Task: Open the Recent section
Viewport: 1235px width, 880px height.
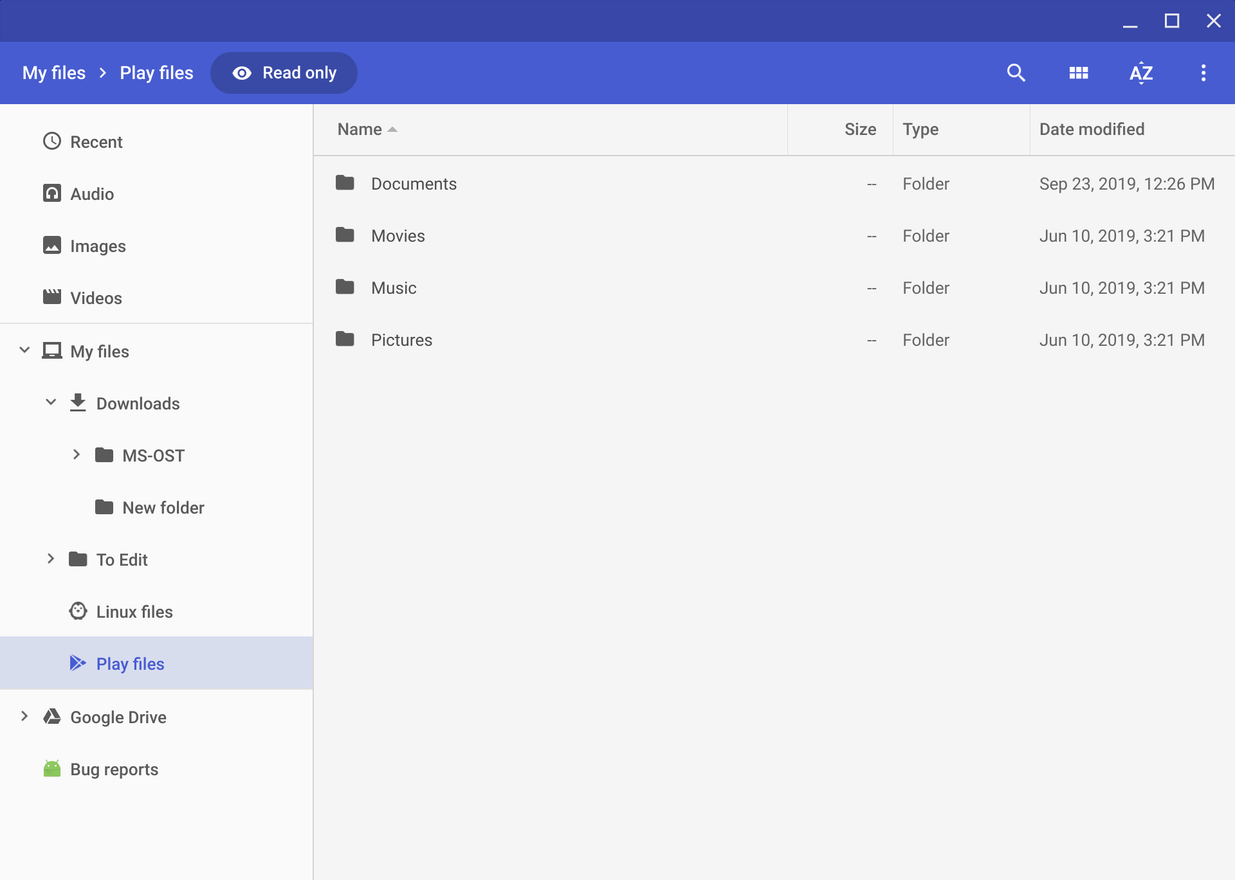Action: coord(96,141)
